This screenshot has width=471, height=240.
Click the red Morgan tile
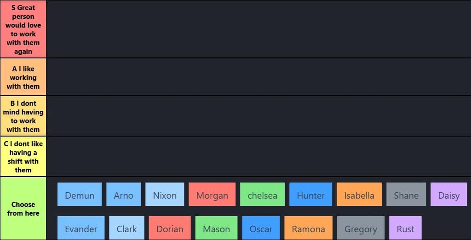(x=212, y=194)
